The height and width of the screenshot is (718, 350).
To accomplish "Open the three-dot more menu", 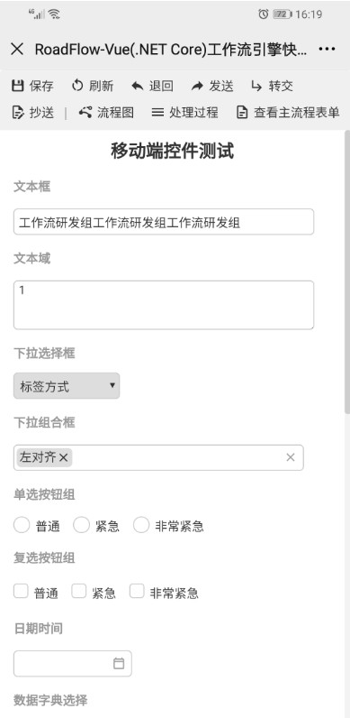I will coord(328,49).
